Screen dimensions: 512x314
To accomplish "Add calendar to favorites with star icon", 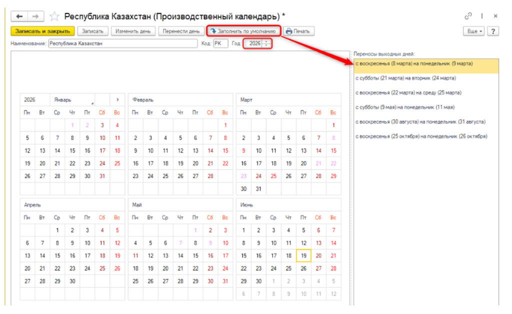I will 54,17.
